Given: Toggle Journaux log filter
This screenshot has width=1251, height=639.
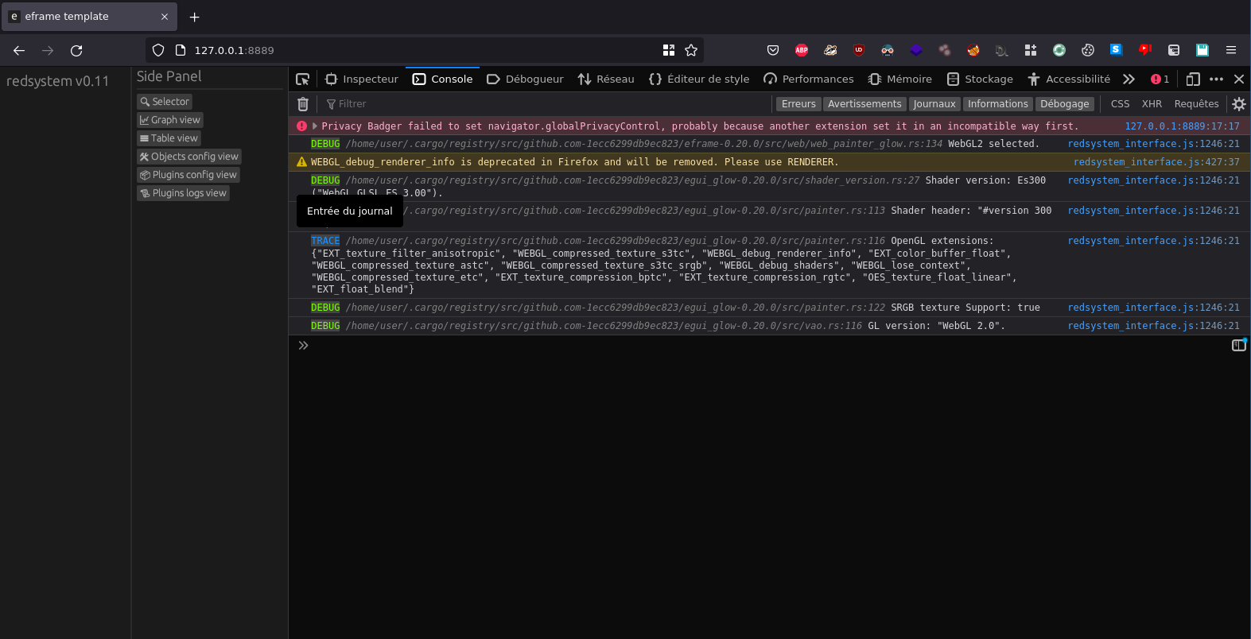Looking at the screenshot, I should pyautogui.click(x=934, y=104).
